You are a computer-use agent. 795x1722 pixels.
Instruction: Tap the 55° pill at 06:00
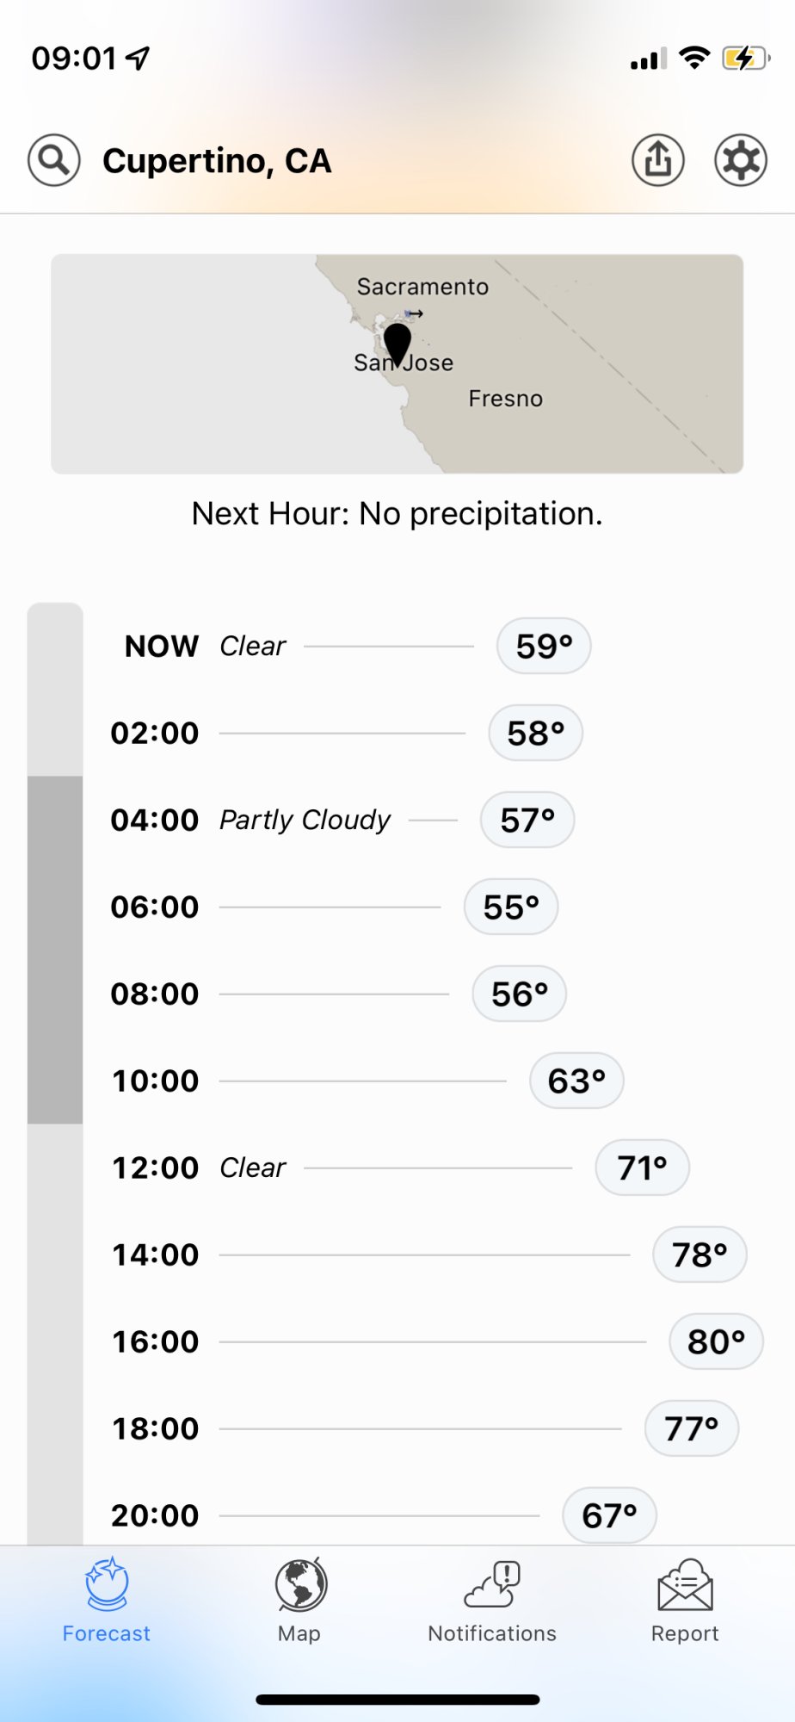click(x=511, y=907)
